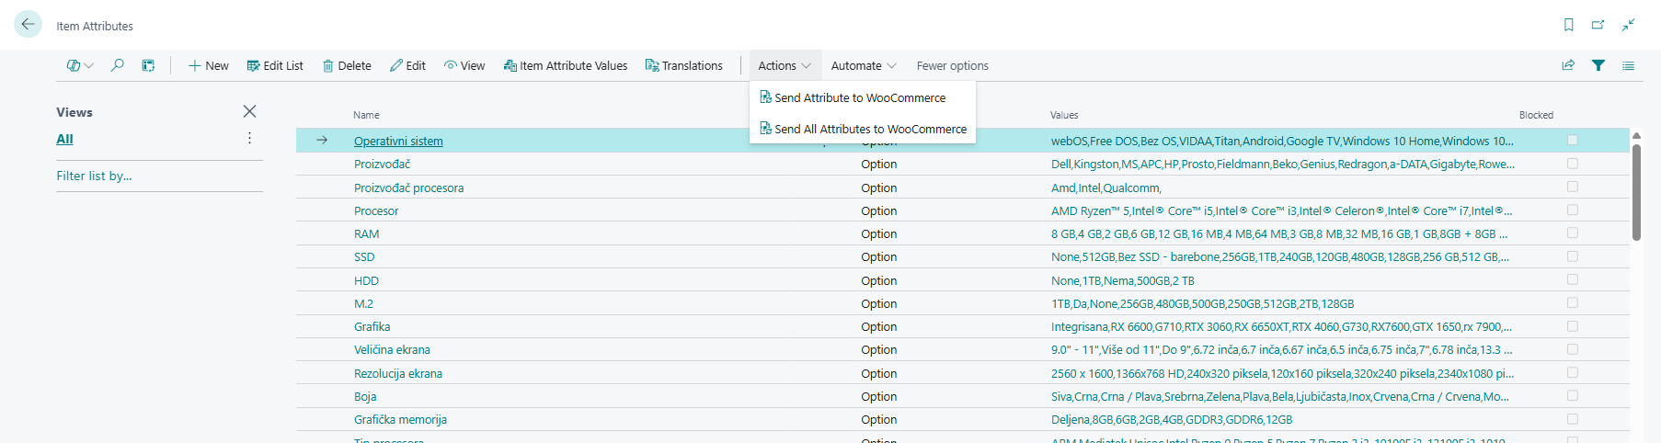Click the Edit pencil button
The width and height of the screenshot is (1661, 443).
[407, 65]
